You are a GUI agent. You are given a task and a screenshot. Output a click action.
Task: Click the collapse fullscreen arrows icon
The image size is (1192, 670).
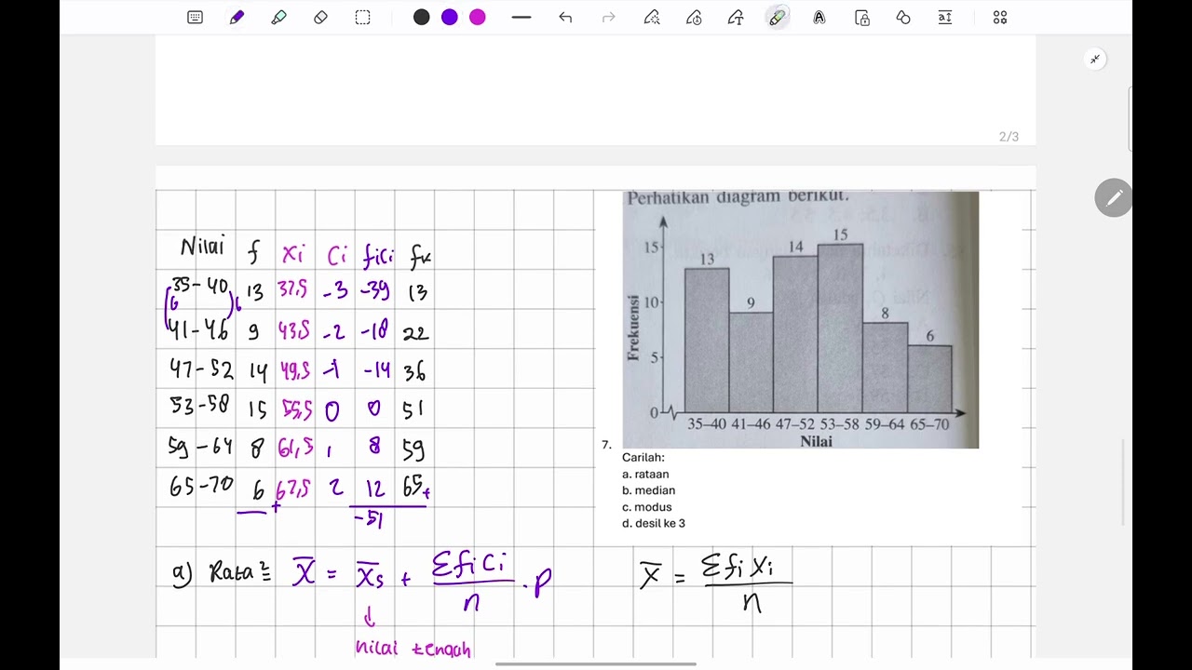click(x=1095, y=60)
